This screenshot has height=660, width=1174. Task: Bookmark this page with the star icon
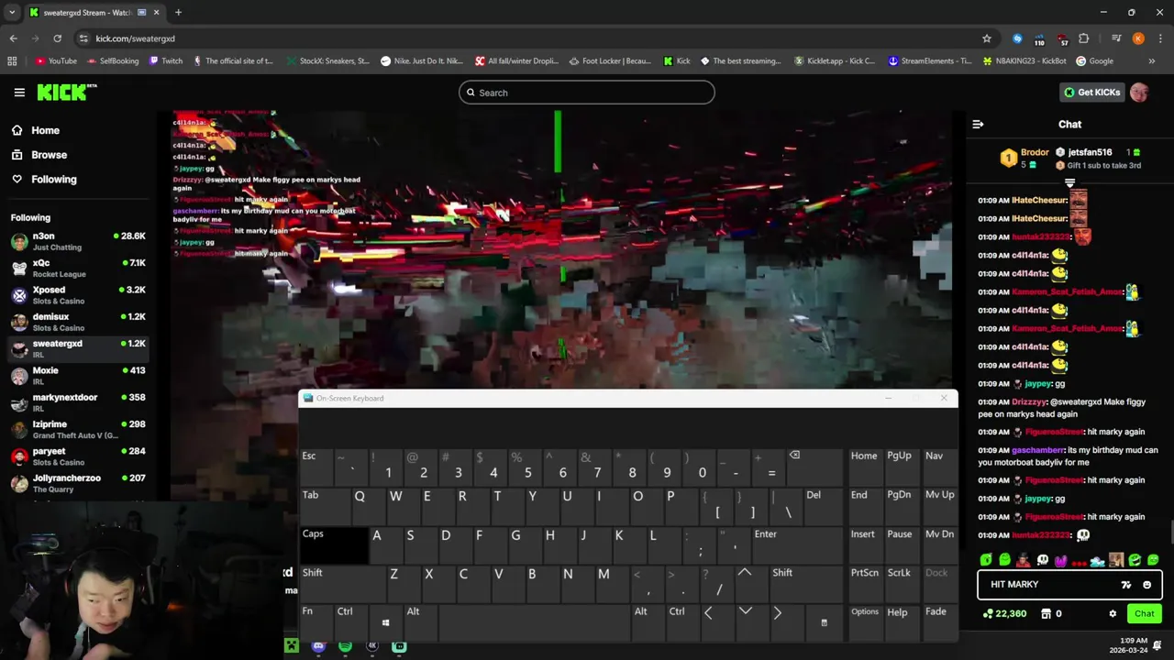point(987,38)
